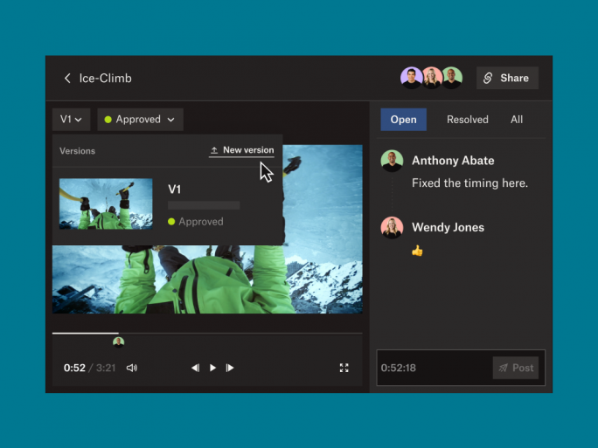Click the Approved status under V1
Image resolution: width=598 pixels, height=448 pixels.
(196, 222)
